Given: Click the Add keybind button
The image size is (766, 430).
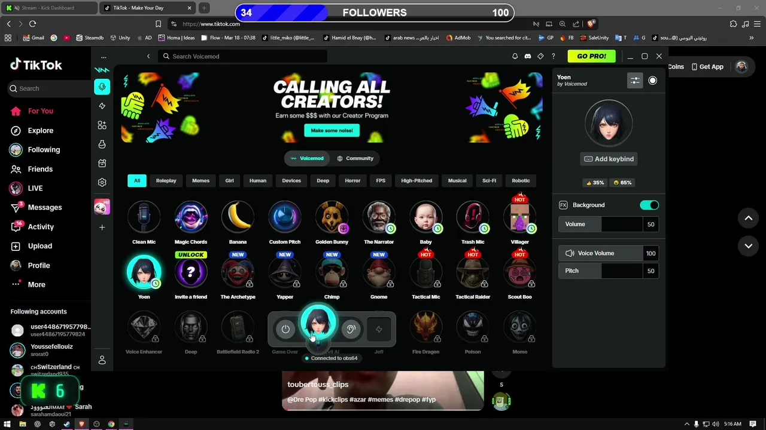Looking at the screenshot, I should pyautogui.click(x=609, y=159).
